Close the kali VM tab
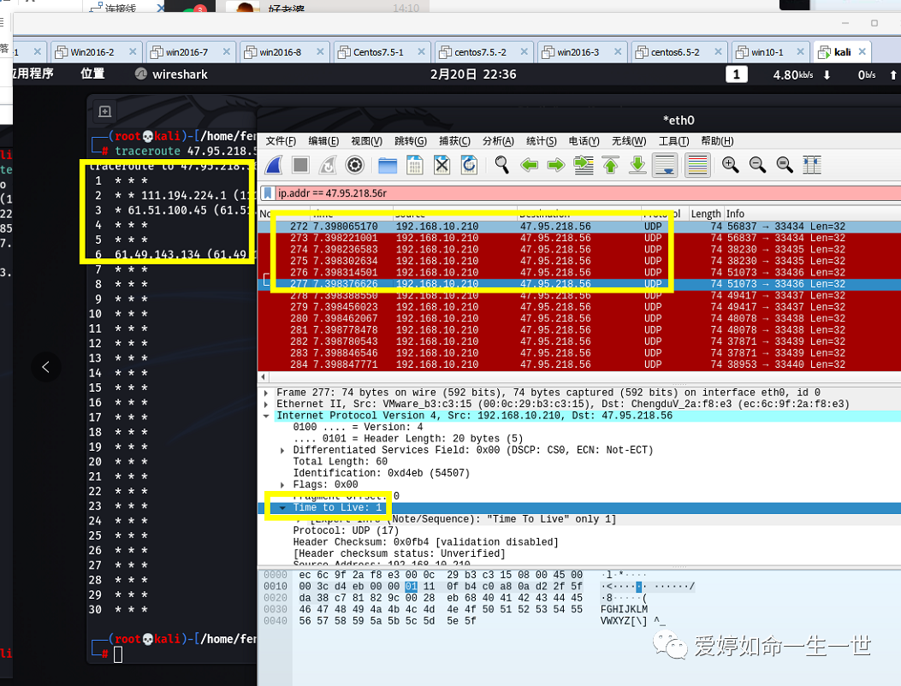The height and width of the screenshot is (686, 901). point(862,51)
